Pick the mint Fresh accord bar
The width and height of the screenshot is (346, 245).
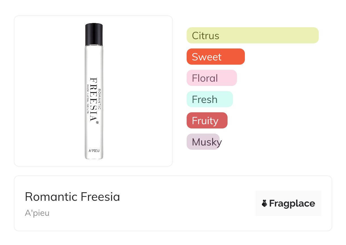coord(210,99)
